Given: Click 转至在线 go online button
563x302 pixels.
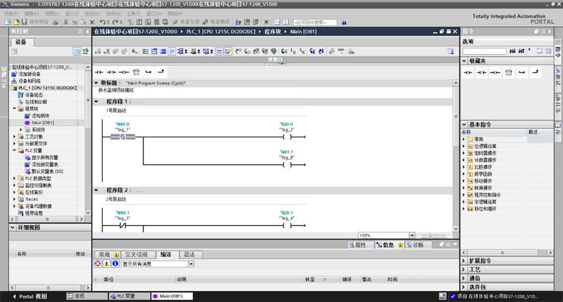Looking at the screenshot, I should [x=186, y=22].
